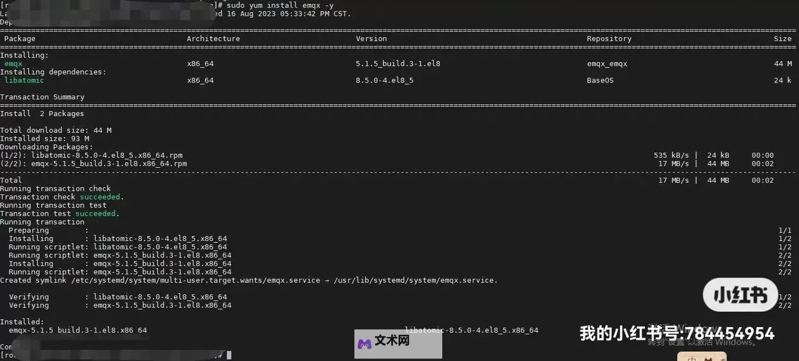This screenshot has width=799, height=361.
Task: Click the 'Installing dependencies:' line
Action: 53,72
